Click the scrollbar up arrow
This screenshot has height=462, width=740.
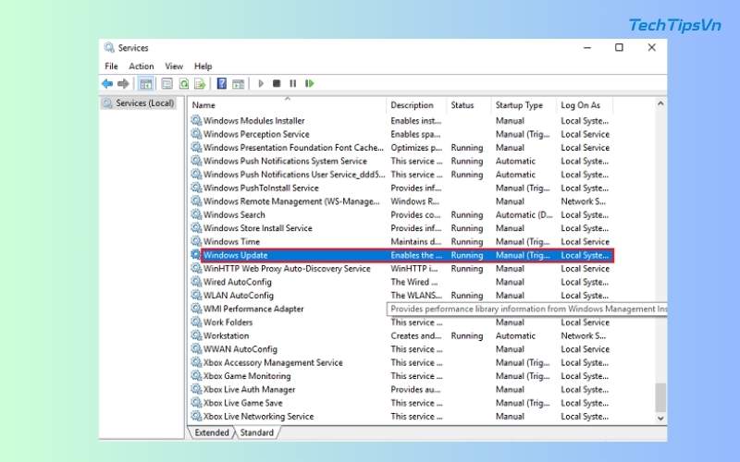click(660, 103)
